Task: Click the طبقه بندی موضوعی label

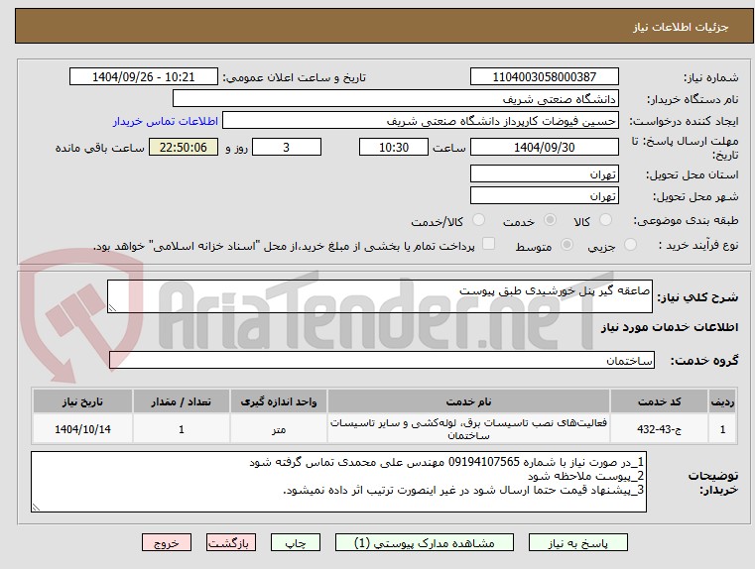Action: click(x=686, y=220)
